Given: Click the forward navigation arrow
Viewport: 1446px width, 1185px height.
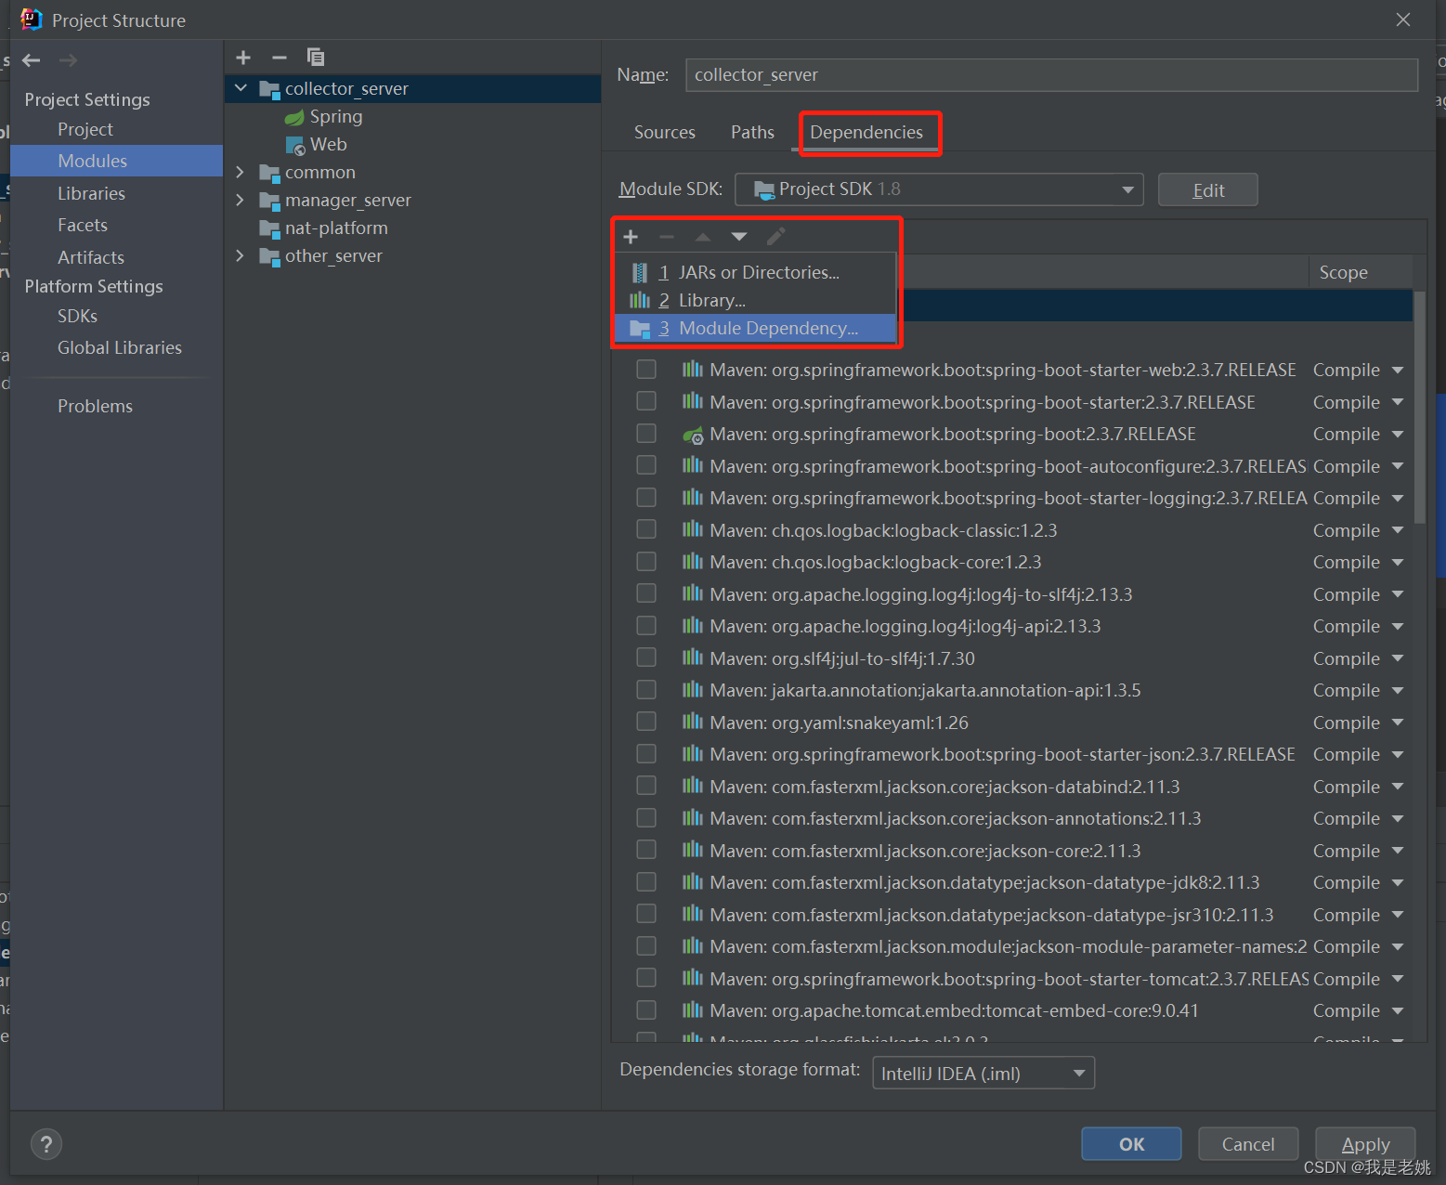Looking at the screenshot, I should tap(68, 60).
